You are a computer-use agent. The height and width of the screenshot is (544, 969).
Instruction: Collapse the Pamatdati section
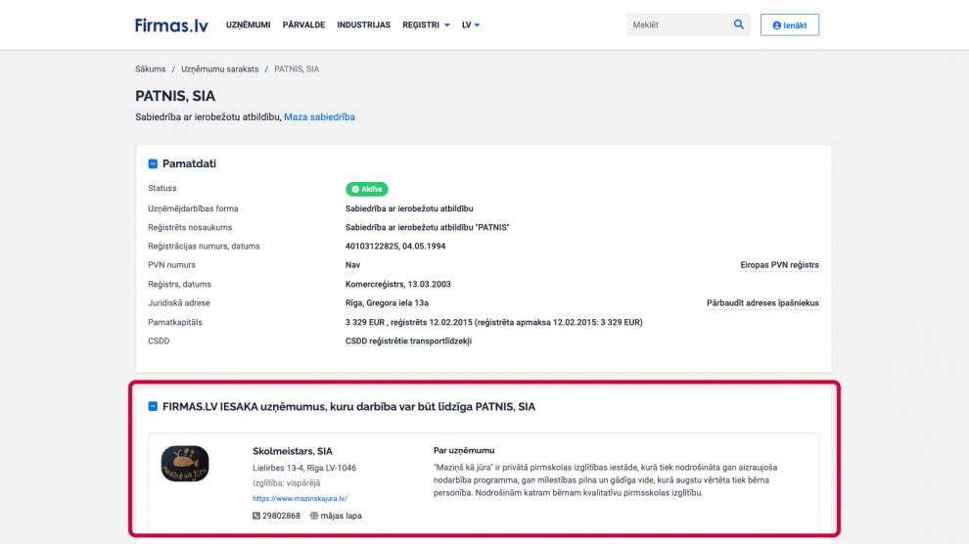coord(153,163)
